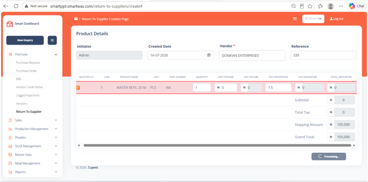Click Return To Supplier Creation Page breadcrumb
The height and width of the screenshot is (182, 368).
(x=105, y=19)
